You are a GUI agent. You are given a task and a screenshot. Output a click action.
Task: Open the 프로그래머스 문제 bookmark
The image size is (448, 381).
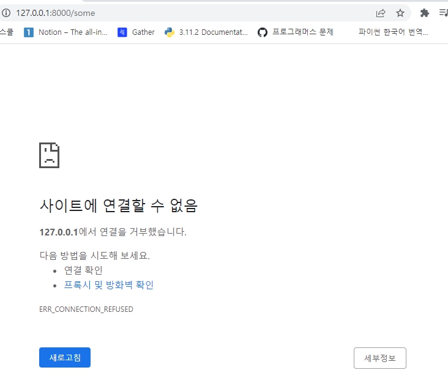296,32
